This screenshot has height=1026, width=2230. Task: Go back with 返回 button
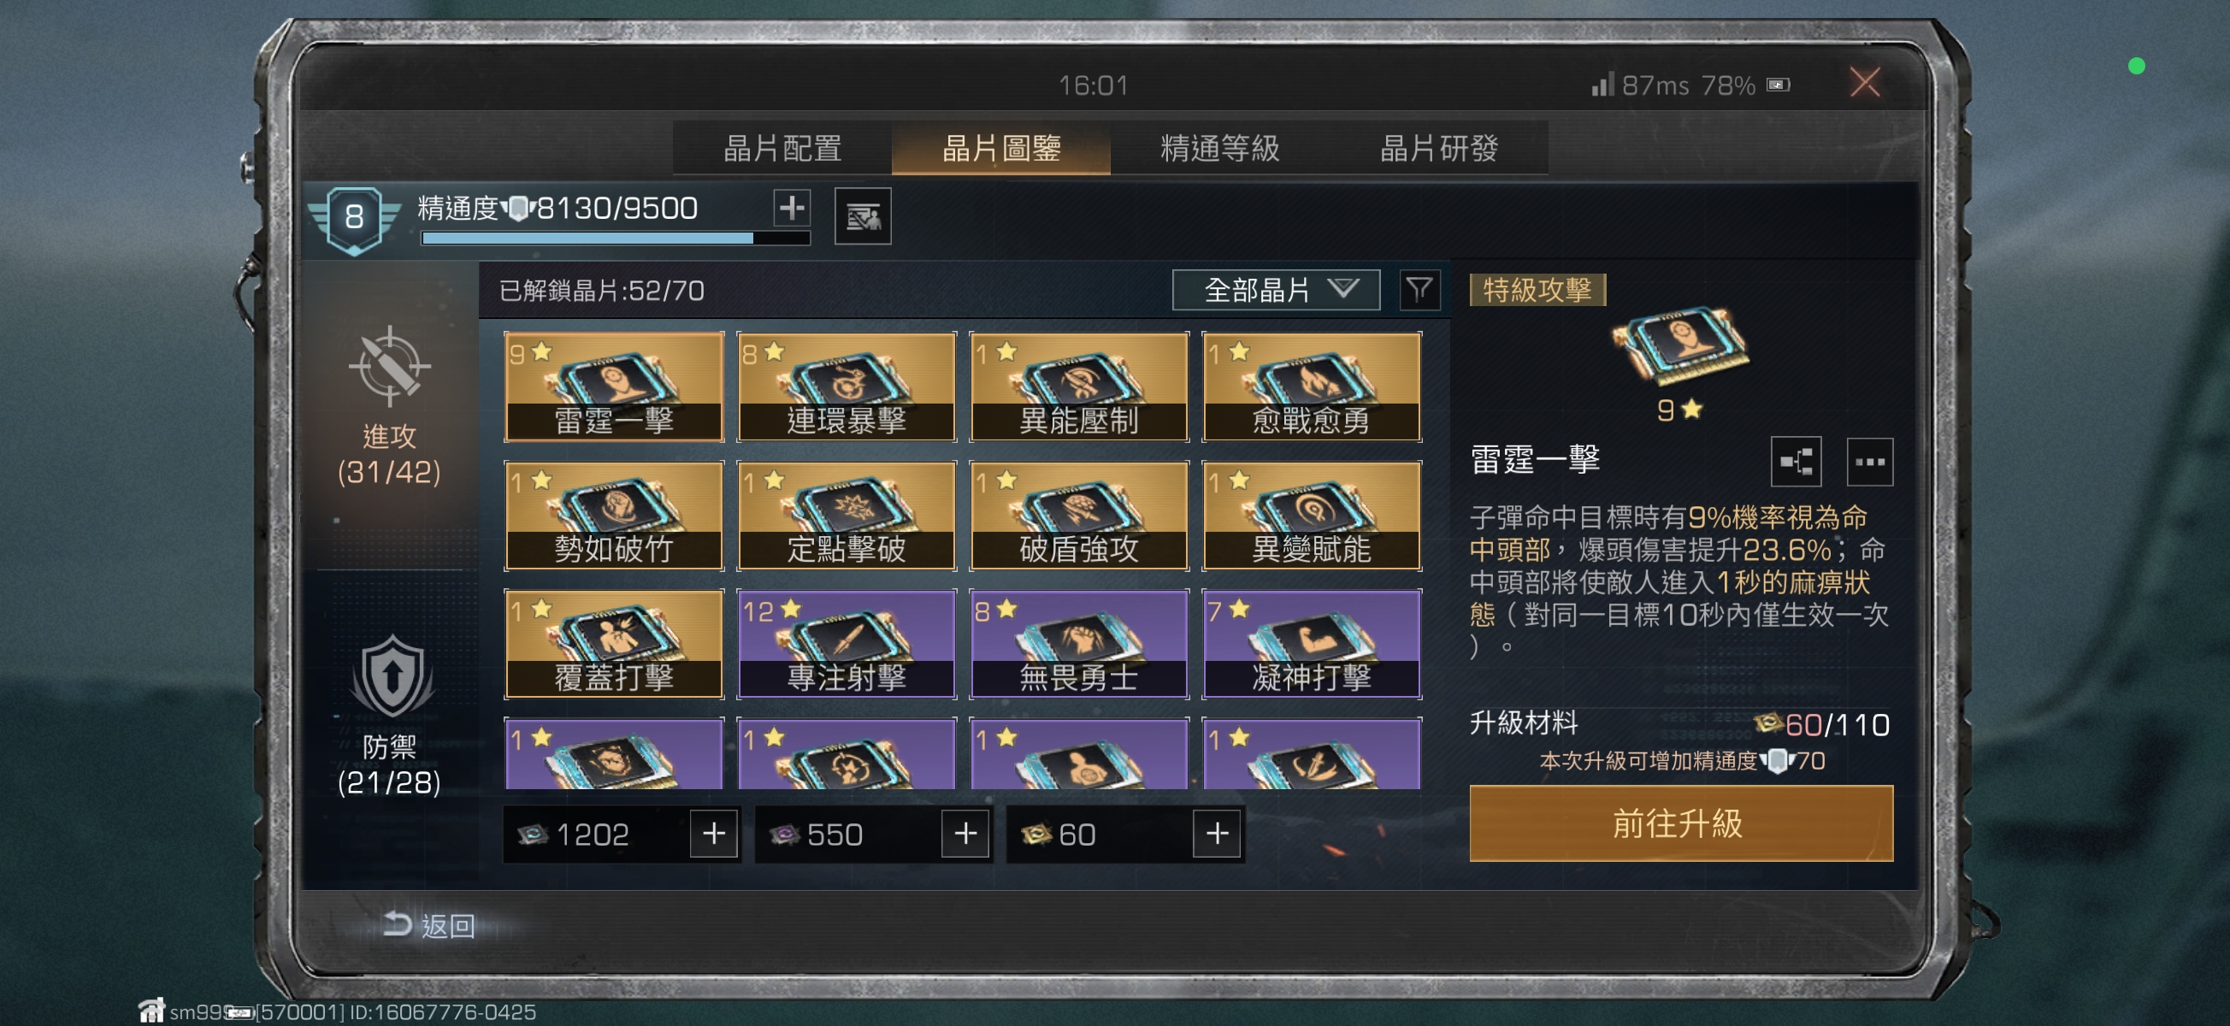[429, 925]
